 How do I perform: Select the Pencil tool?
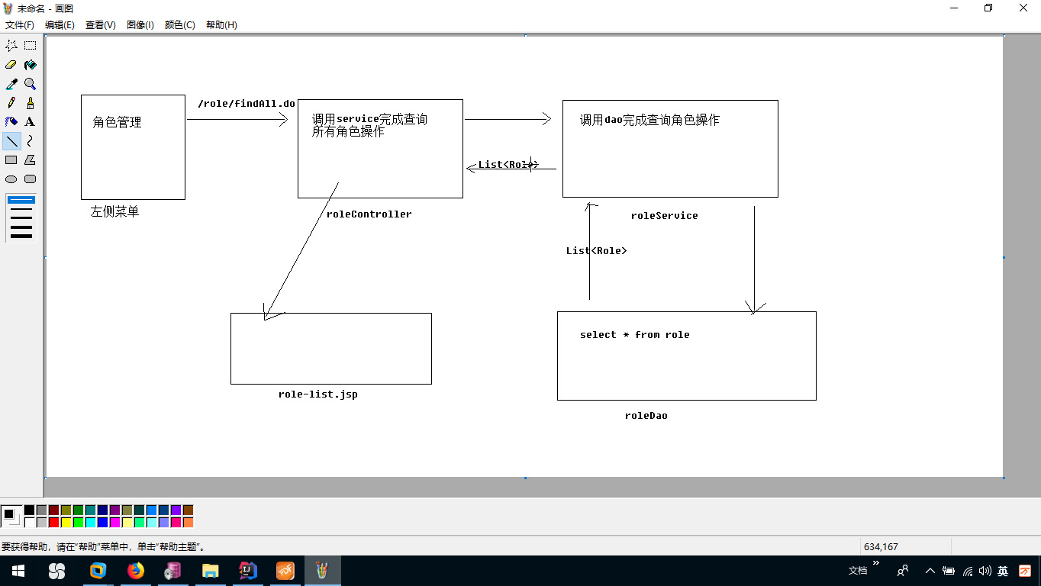click(x=11, y=102)
